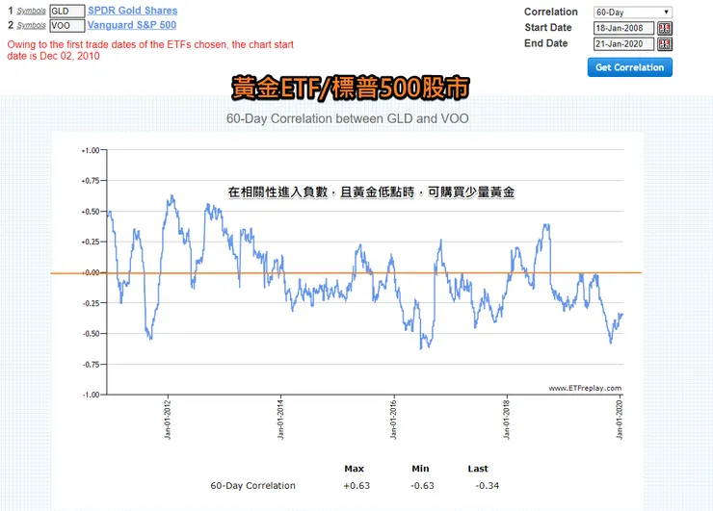Focus the VOO symbol input field
The height and width of the screenshot is (511, 713).
click(67, 25)
